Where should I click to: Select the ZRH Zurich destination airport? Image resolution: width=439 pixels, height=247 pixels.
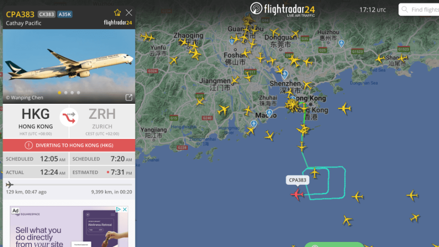(102, 121)
